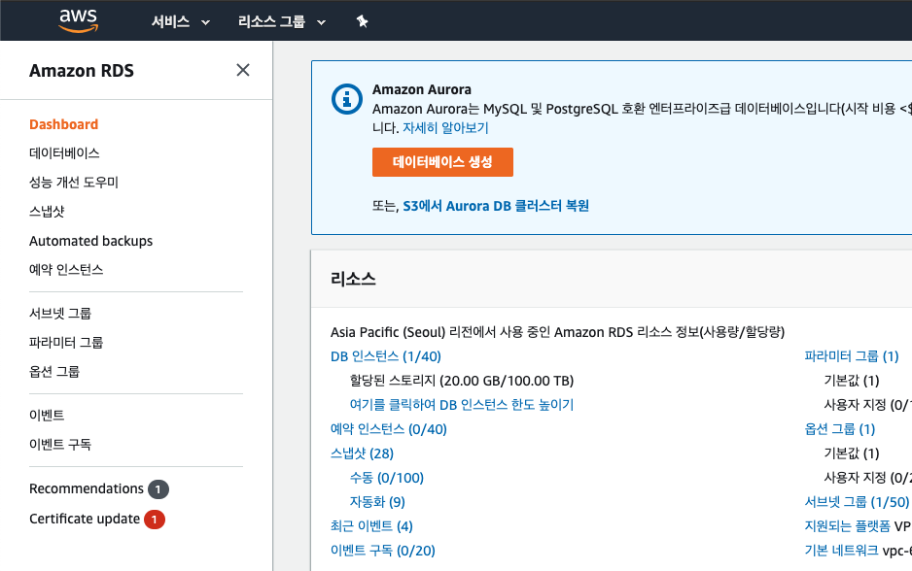
Task: Click the 리소스 section heading
Action: pyautogui.click(x=353, y=279)
